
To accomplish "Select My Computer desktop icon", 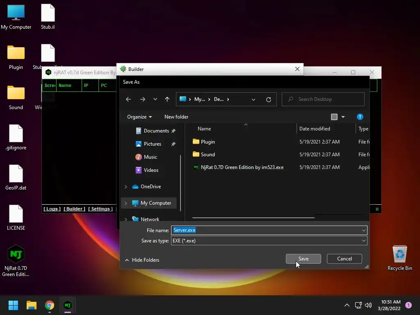I will [x=16, y=17].
